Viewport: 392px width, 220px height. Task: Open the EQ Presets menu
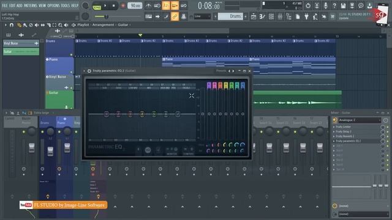(x=221, y=71)
